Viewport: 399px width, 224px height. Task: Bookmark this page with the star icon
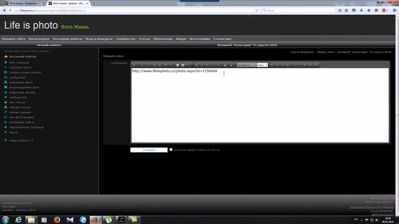(x=340, y=11)
